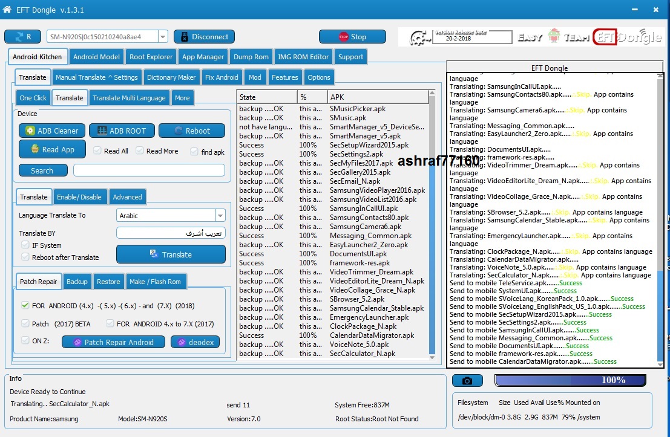Open IMG ROM Editor tab
Image resolution: width=670 pixels, height=437 pixels.
click(x=303, y=57)
